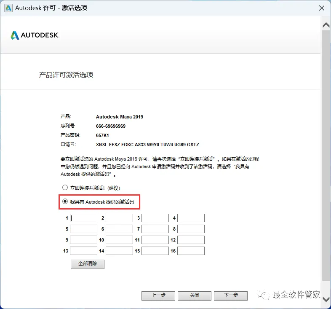Image resolution: width=331 pixels, height=309 pixels.
Task: Click the scrollbar up arrow
Action: tap(326, 25)
